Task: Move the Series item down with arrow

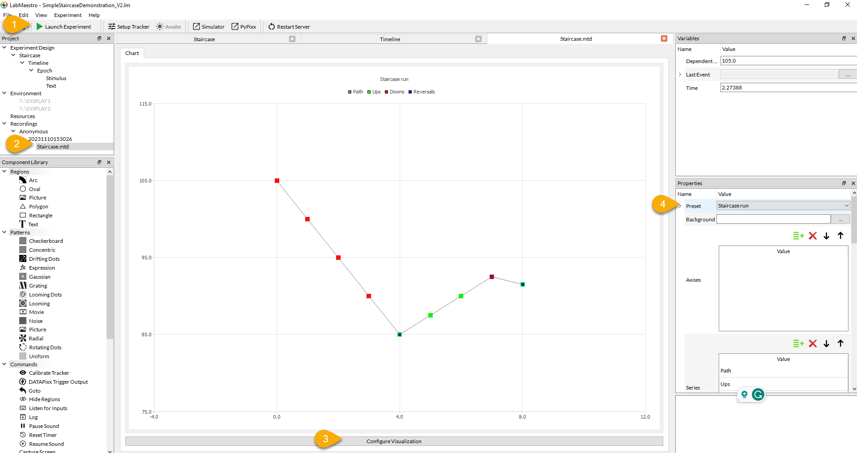Action: point(827,343)
